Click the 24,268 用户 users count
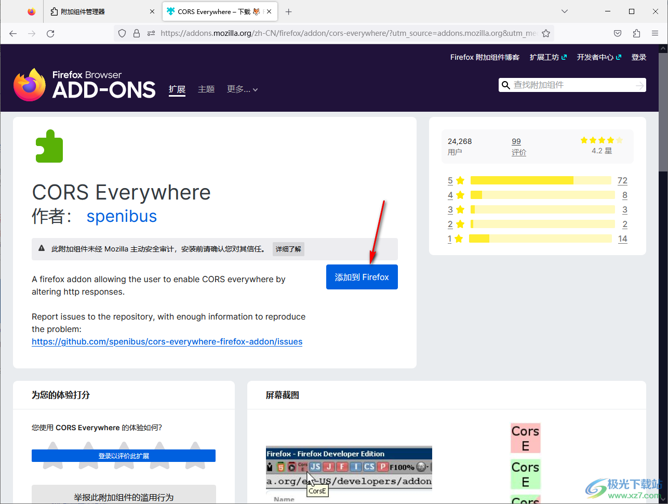The width and height of the screenshot is (668, 504). pos(460,147)
